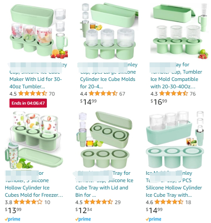The width and height of the screenshot is (211, 223).
Task: Click the Prime badge under $13.99
Action: tap(12, 219)
